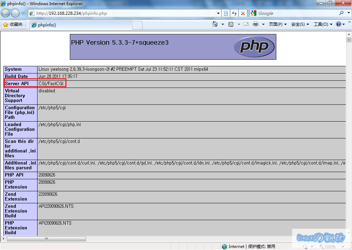Click the RSS feeds icon
Viewport: 352px width, 250px height.
pos(231,24)
